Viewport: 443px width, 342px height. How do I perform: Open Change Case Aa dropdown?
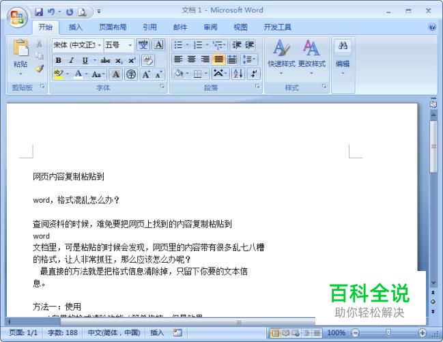coord(98,74)
